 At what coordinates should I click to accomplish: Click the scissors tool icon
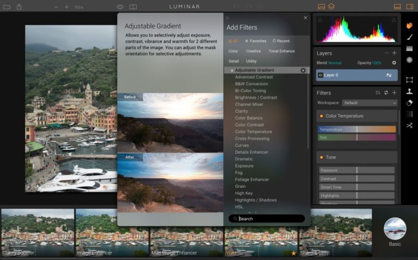(409, 125)
